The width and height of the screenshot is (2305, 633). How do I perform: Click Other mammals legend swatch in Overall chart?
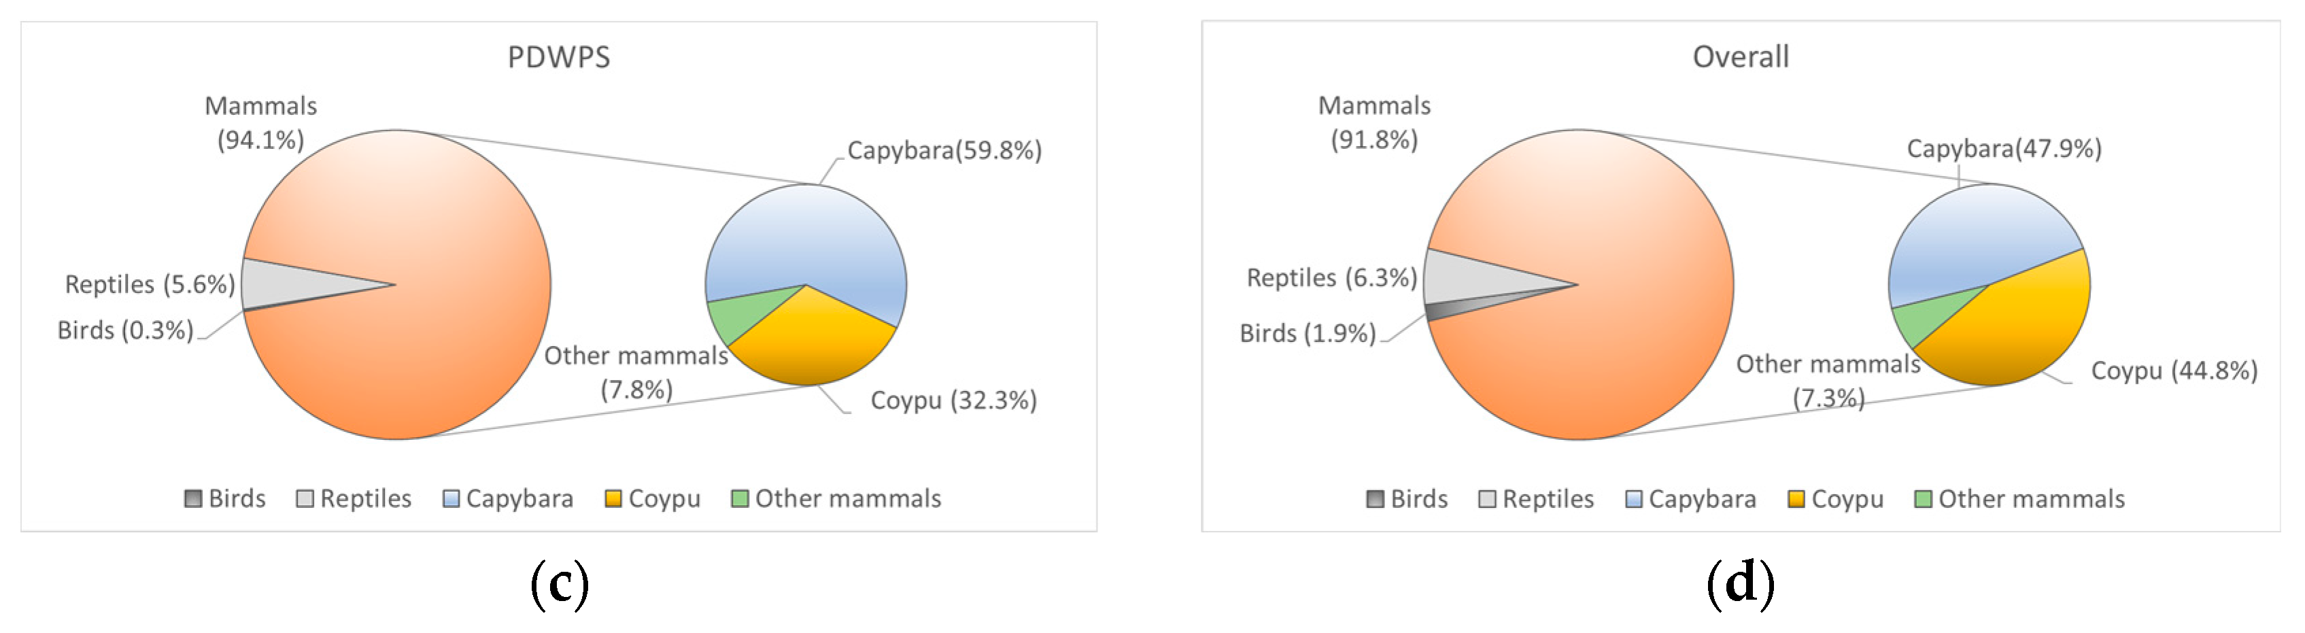tap(1923, 498)
